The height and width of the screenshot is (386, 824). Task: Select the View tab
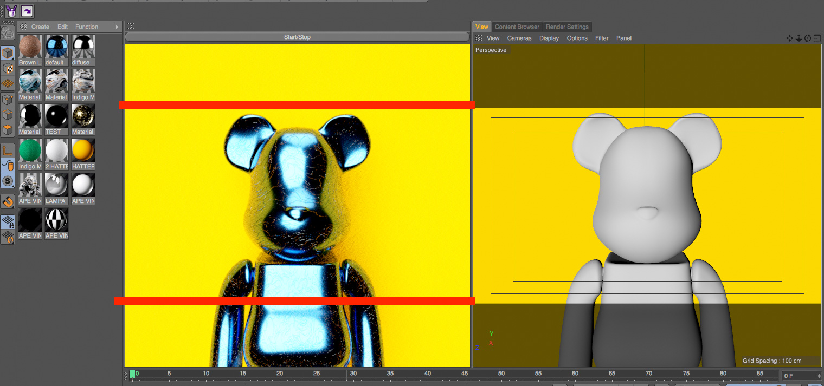[482, 27]
